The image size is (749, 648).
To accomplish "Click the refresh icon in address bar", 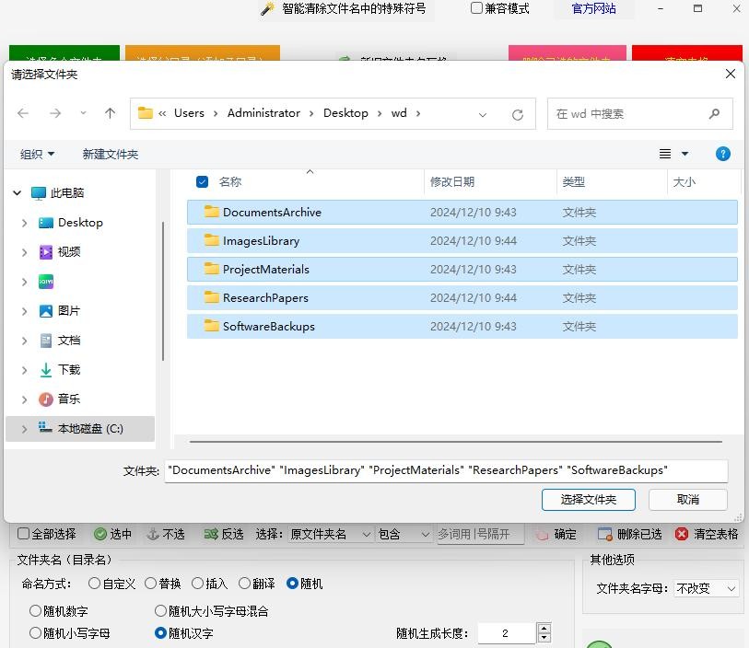I will coord(518,114).
